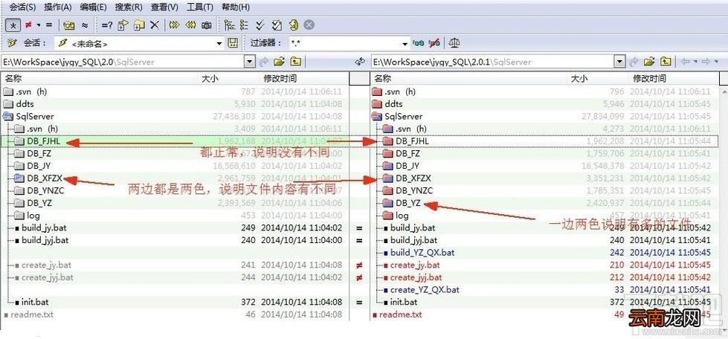The image size is (728, 339).
Task: Click the Refresh comparison icon
Action: point(293,25)
